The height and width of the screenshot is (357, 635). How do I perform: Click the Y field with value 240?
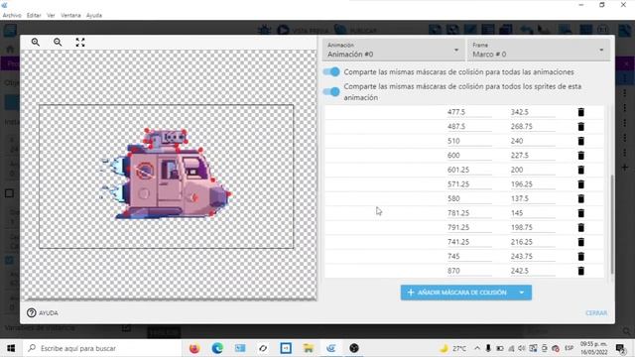pyautogui.click(x=533, y=141)
